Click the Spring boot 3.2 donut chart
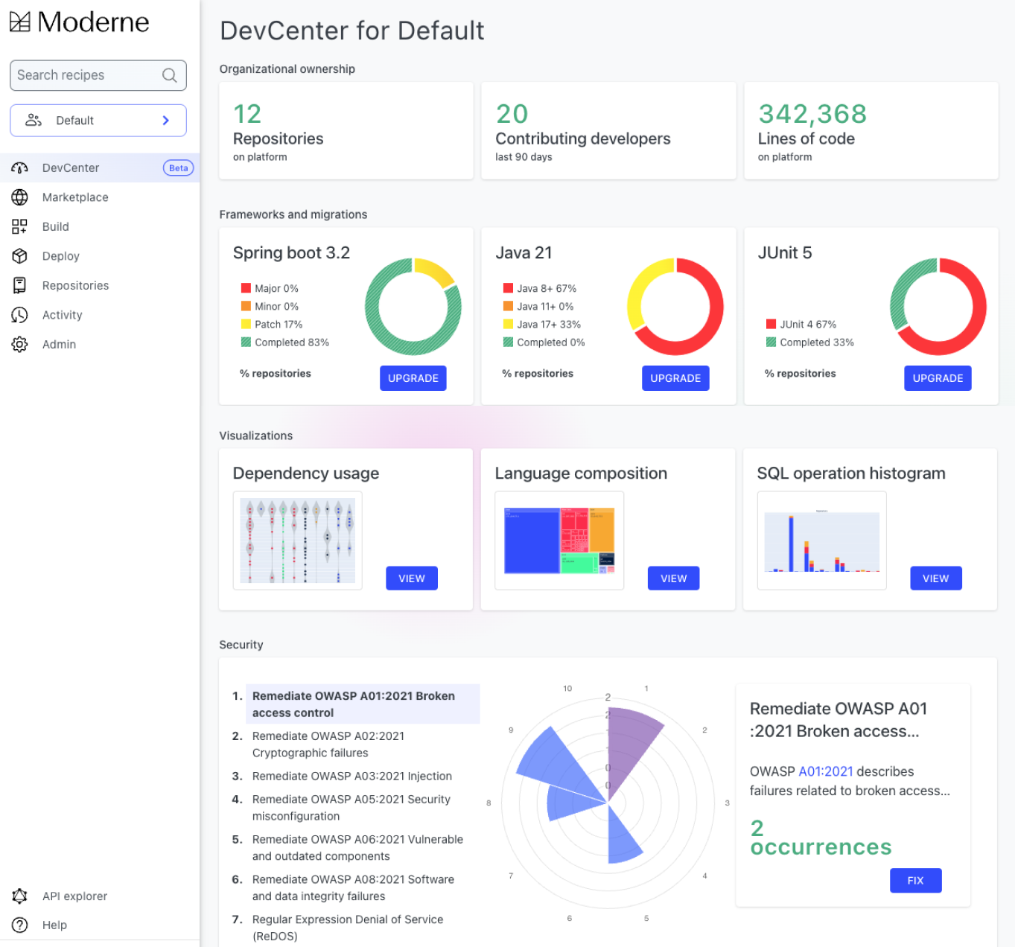Image resolution: width=1015 pixels, height=947 pixels. pyautogui.click(x=413, y=307)
